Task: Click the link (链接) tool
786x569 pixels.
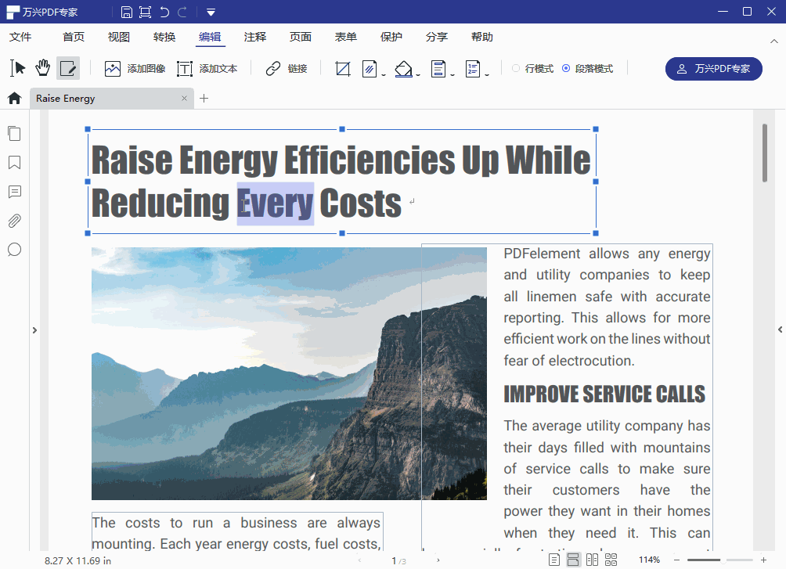Action: tap(287, 69)
